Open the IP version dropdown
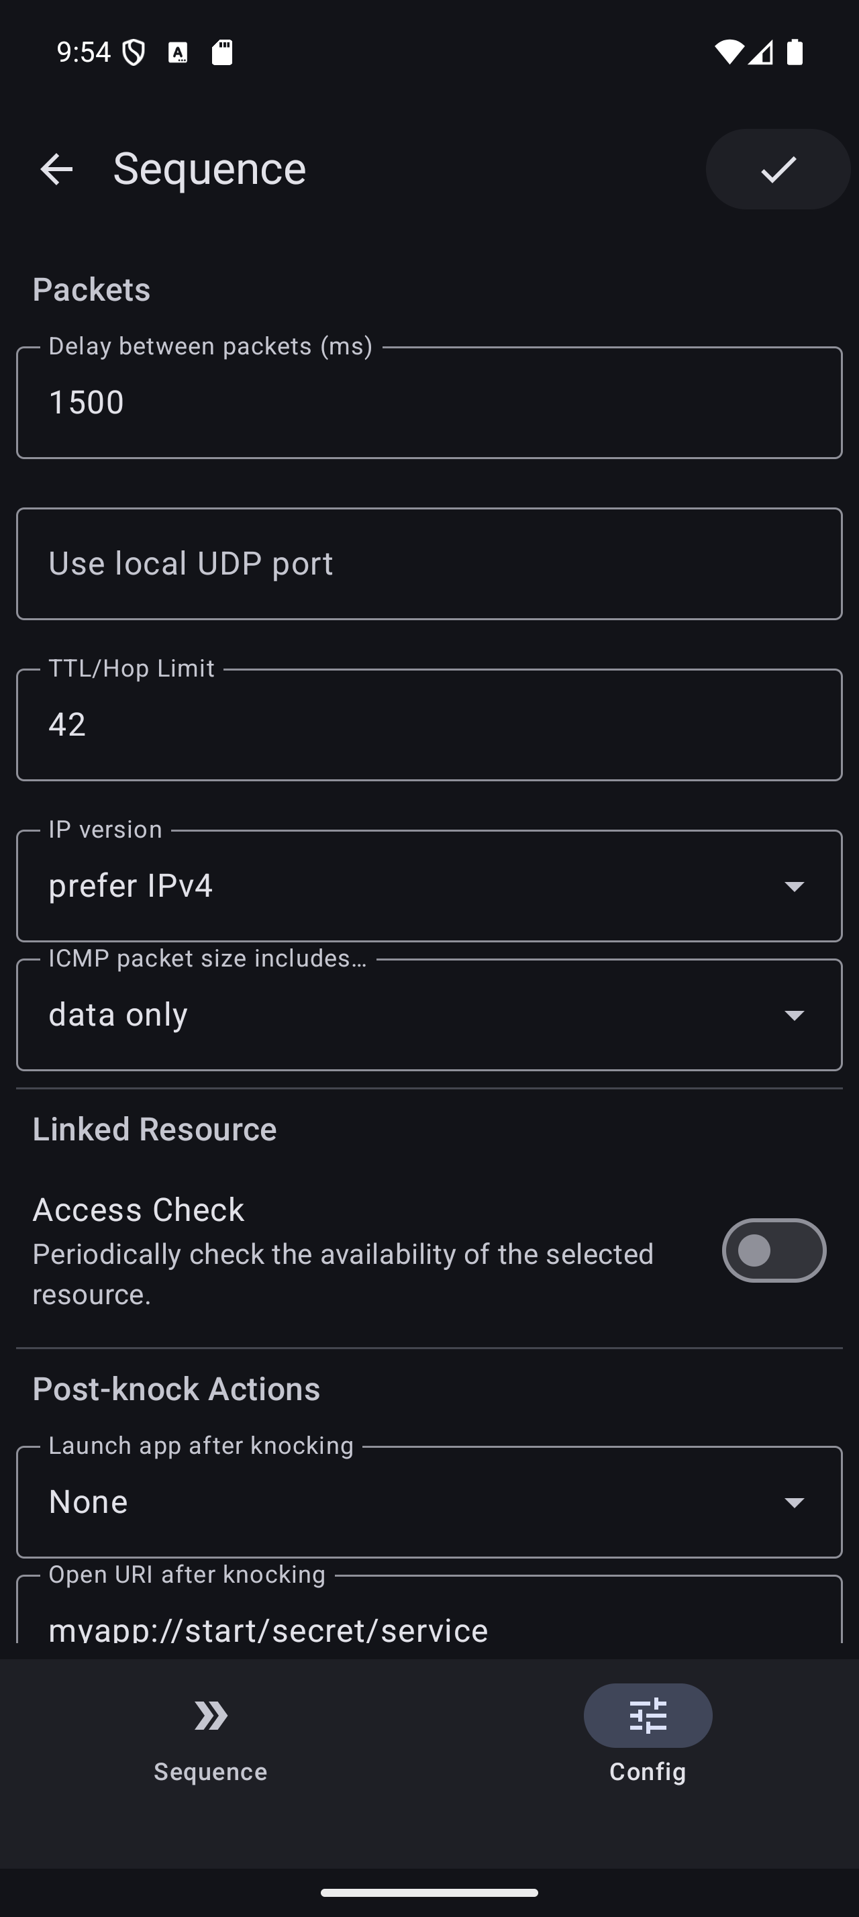859x1917 pixels. click(x=429, y=885)
